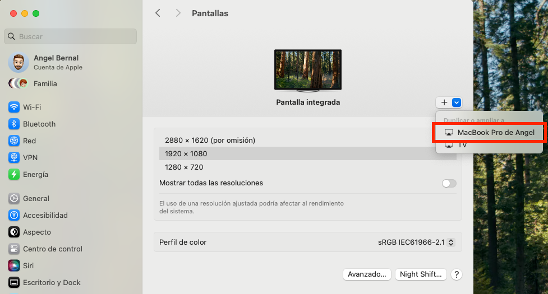
Task: Click the Avanzado... button
Action: tap(367, 274)
